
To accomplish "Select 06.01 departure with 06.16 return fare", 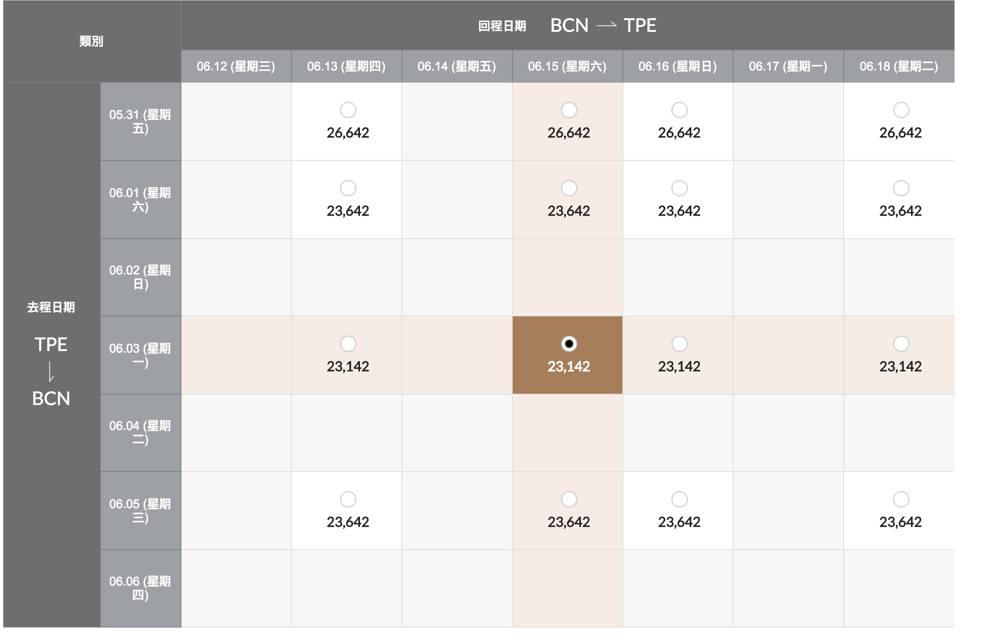I will (x=679, y=188).
